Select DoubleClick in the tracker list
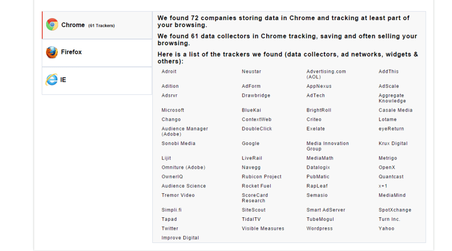The height and width of the screenshot is (251, 452). click(x=257, y=129)
